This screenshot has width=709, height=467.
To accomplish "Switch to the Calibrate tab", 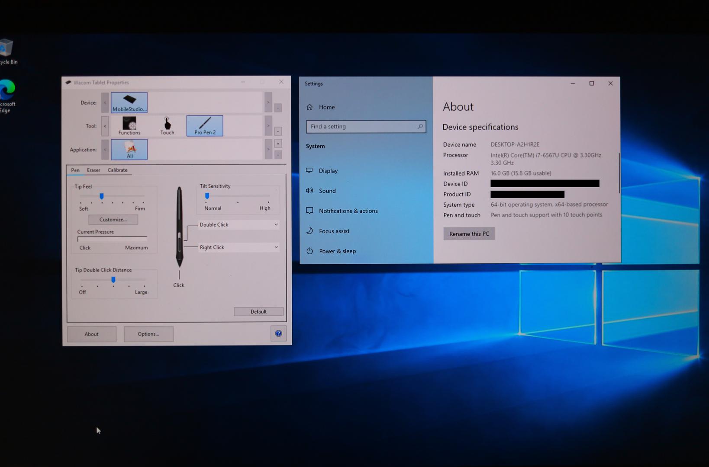I will tap(117, 170).
